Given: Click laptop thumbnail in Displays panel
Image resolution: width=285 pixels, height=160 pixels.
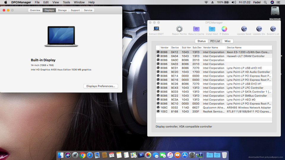Looking at the screenshot, I should tap(61, 36).
